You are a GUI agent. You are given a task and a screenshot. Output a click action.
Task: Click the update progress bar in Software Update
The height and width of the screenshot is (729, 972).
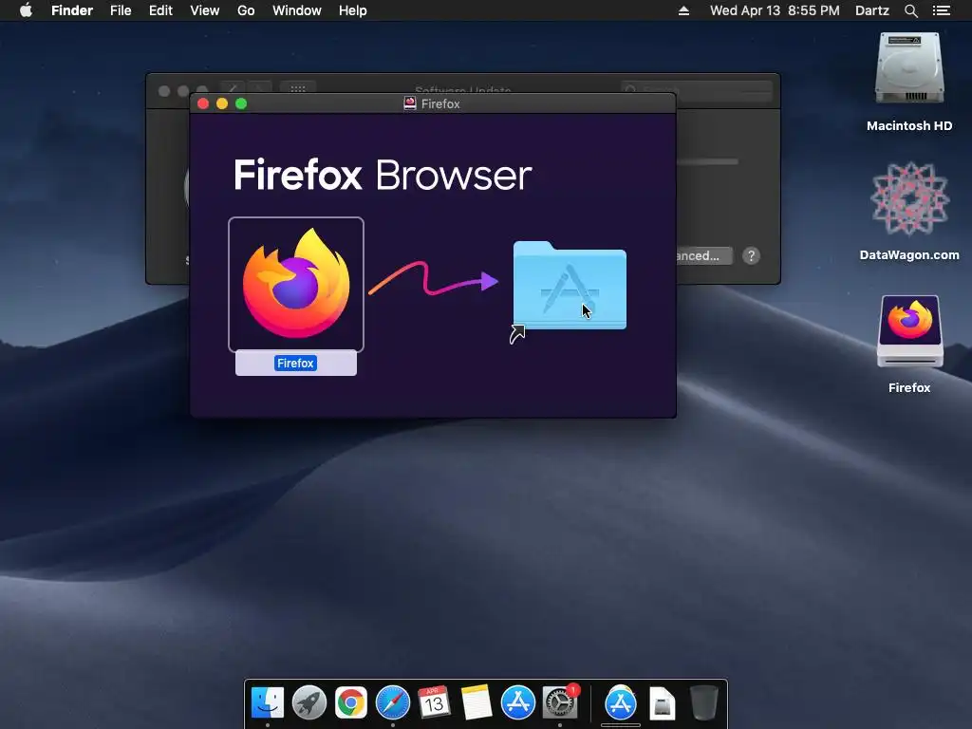coord(707,161)
